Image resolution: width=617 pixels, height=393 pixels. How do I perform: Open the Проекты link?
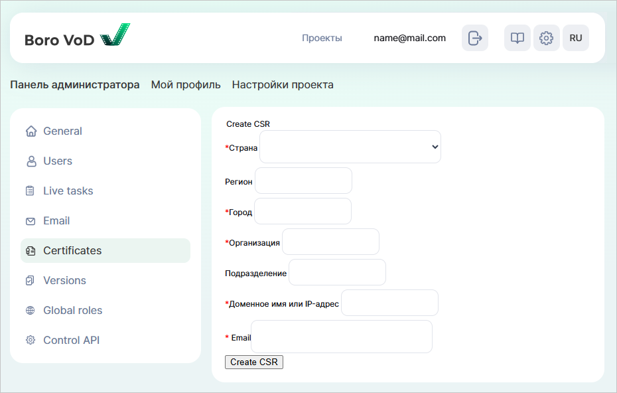point(322,39)
